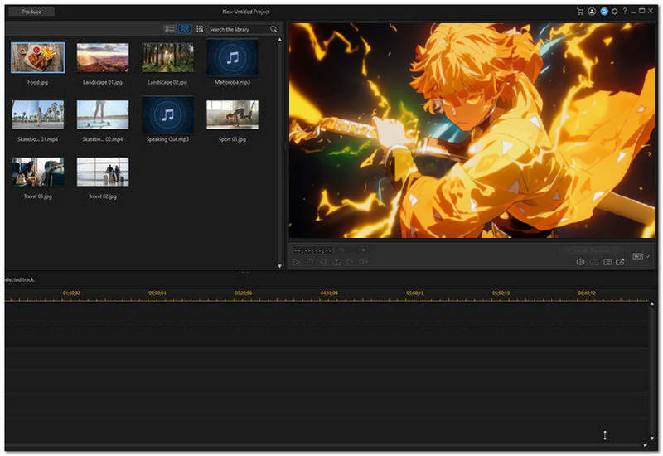
Task: Open the settings gear in title bar
Action: tap(614, 12)
